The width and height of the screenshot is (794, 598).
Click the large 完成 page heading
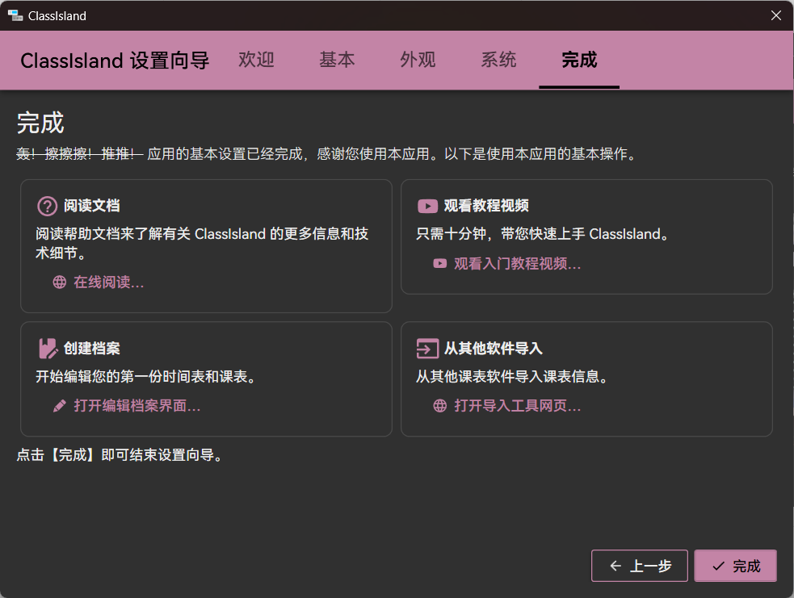40,123
